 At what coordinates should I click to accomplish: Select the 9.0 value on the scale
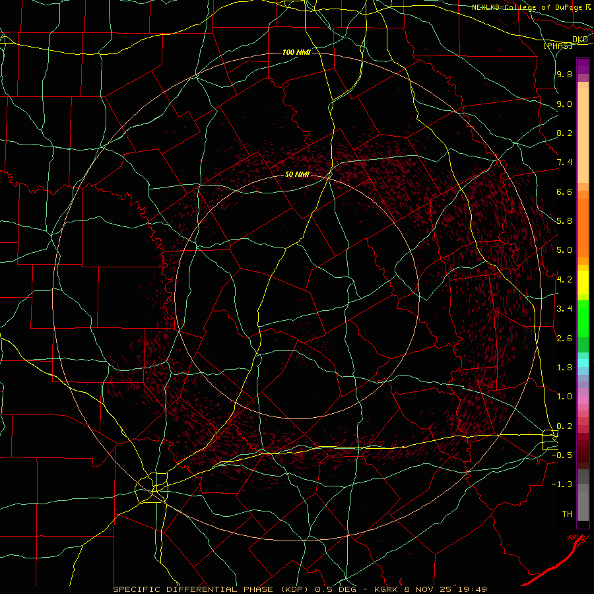pyautogui.click(x=564, y=104)
